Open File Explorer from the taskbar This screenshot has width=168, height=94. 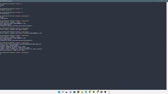pos(82,92)
